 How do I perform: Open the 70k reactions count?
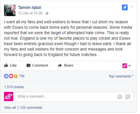click(22, 76)
